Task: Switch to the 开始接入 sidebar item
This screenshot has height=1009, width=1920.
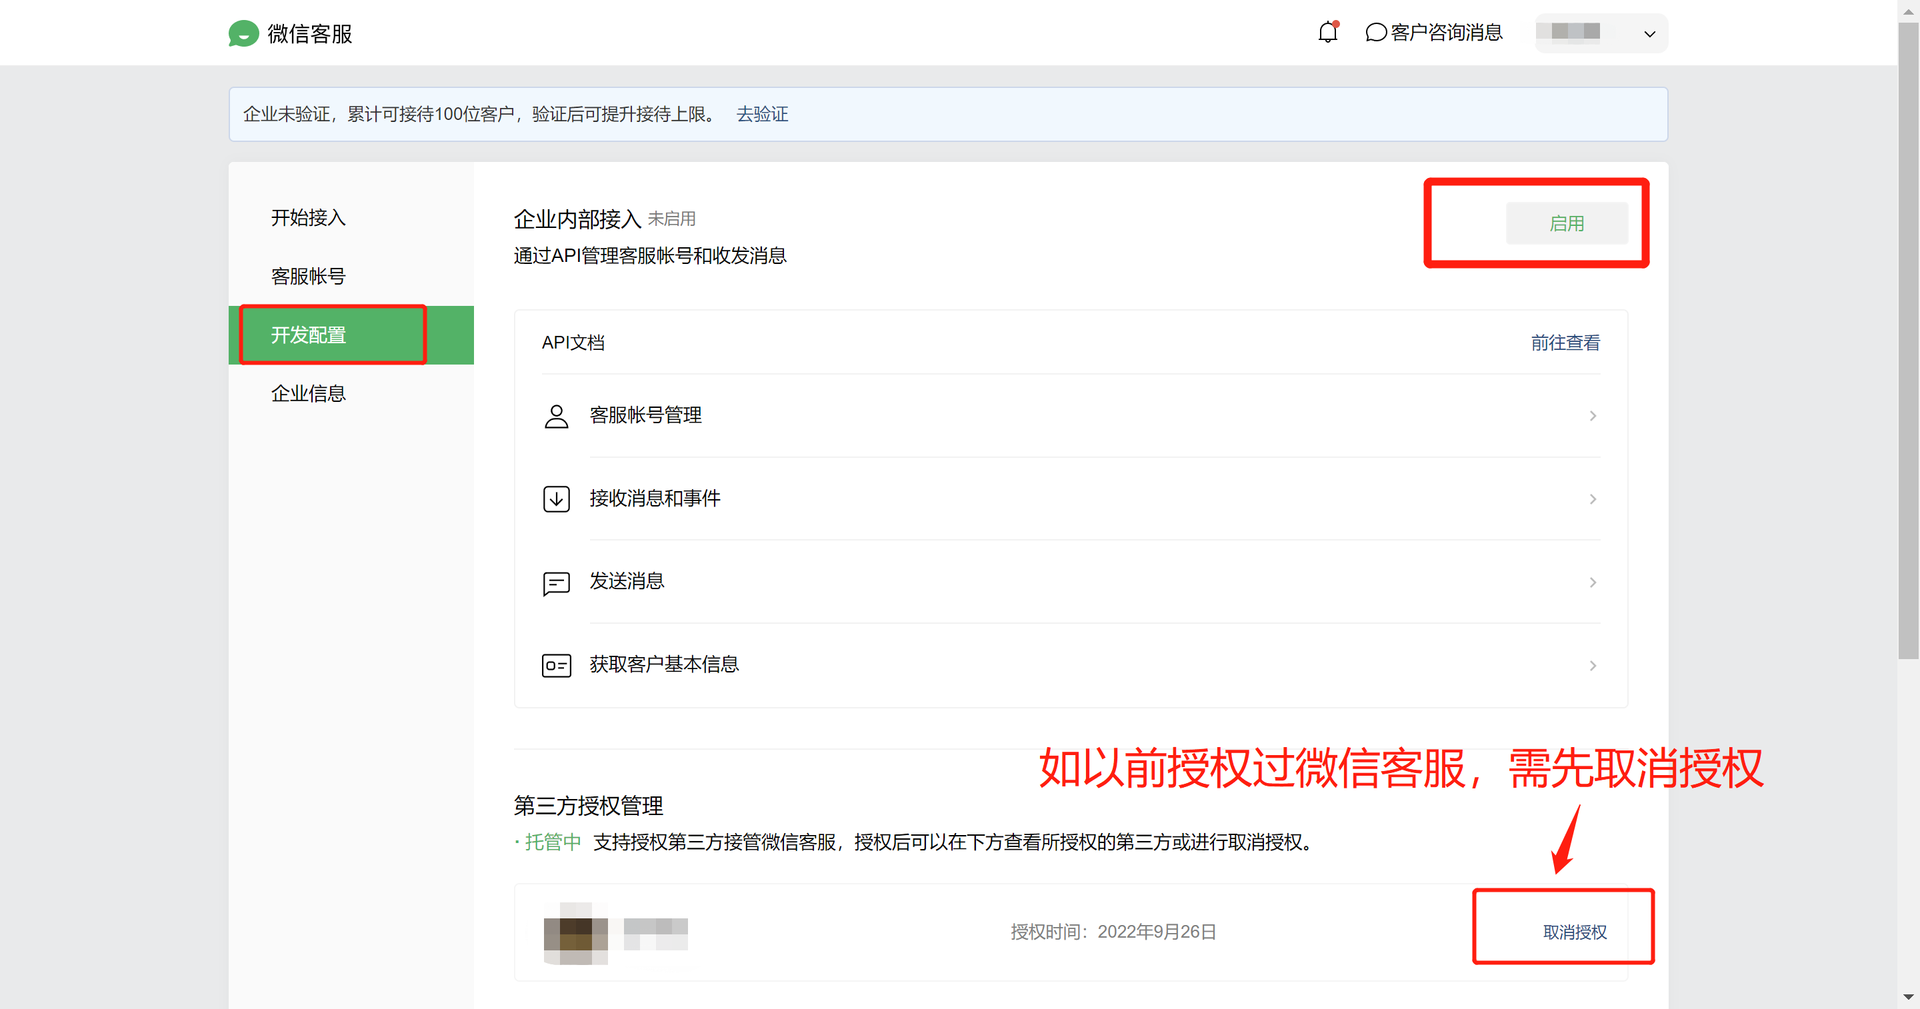Action: point(309,218)
